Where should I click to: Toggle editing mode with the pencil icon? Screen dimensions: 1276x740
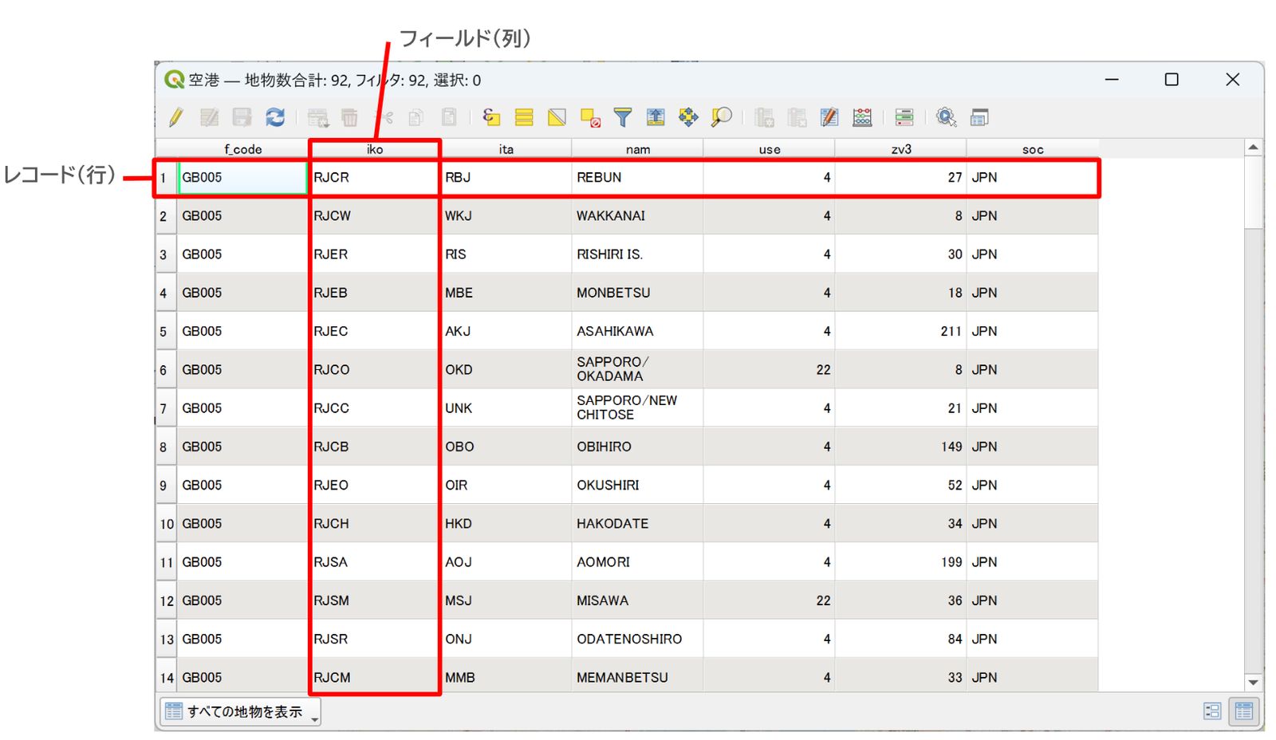point(176,118)
